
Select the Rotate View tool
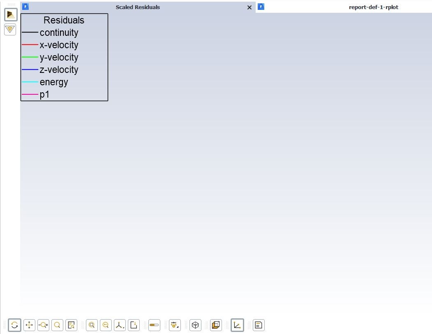[15, 325]
